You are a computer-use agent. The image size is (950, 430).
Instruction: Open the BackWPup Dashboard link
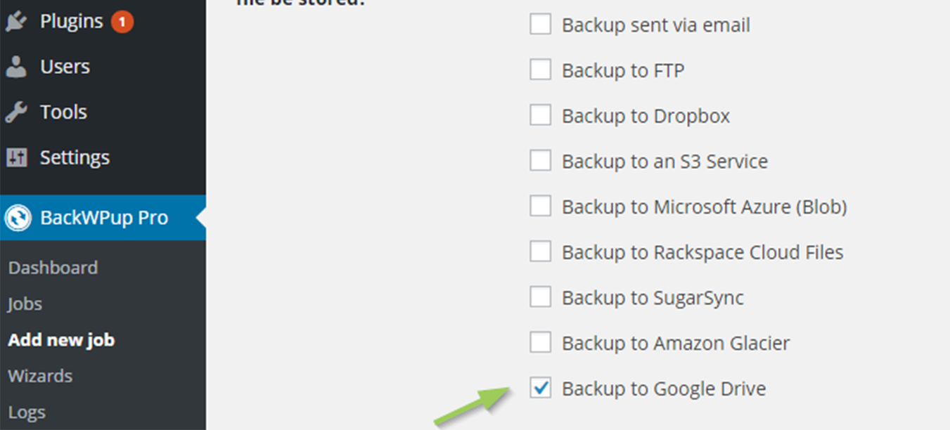click(x=53, y=267)
